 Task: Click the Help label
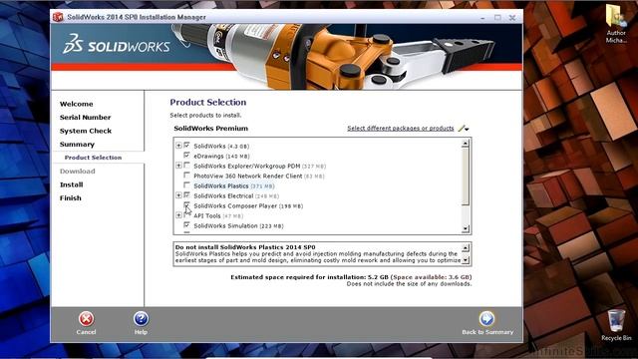(141, 332)
